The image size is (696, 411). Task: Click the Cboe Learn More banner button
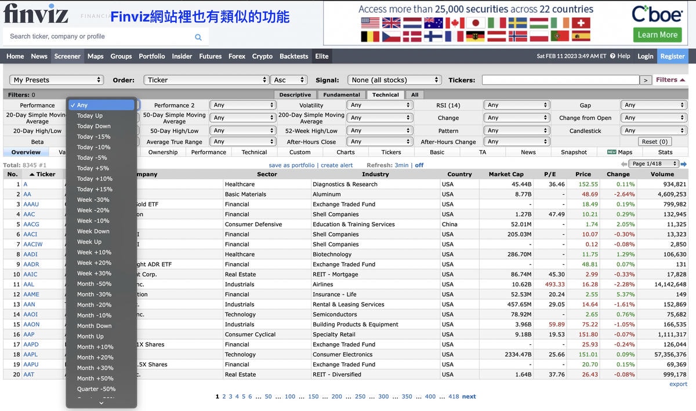657,35
